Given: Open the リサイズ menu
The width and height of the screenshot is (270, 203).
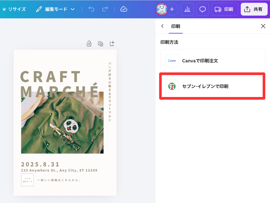Looking at the screenshot, I should point(15,9).
